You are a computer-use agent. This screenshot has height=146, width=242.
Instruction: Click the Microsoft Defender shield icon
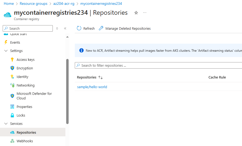pos(12,96)
